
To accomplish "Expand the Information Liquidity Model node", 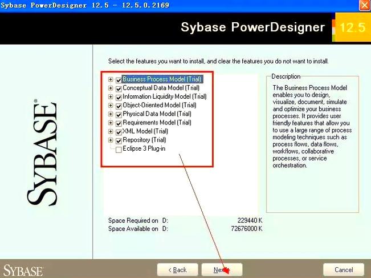I will 111,96.
